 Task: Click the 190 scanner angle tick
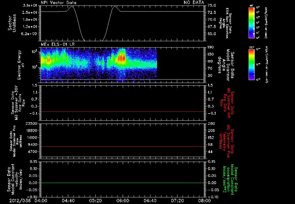point(211,47)
